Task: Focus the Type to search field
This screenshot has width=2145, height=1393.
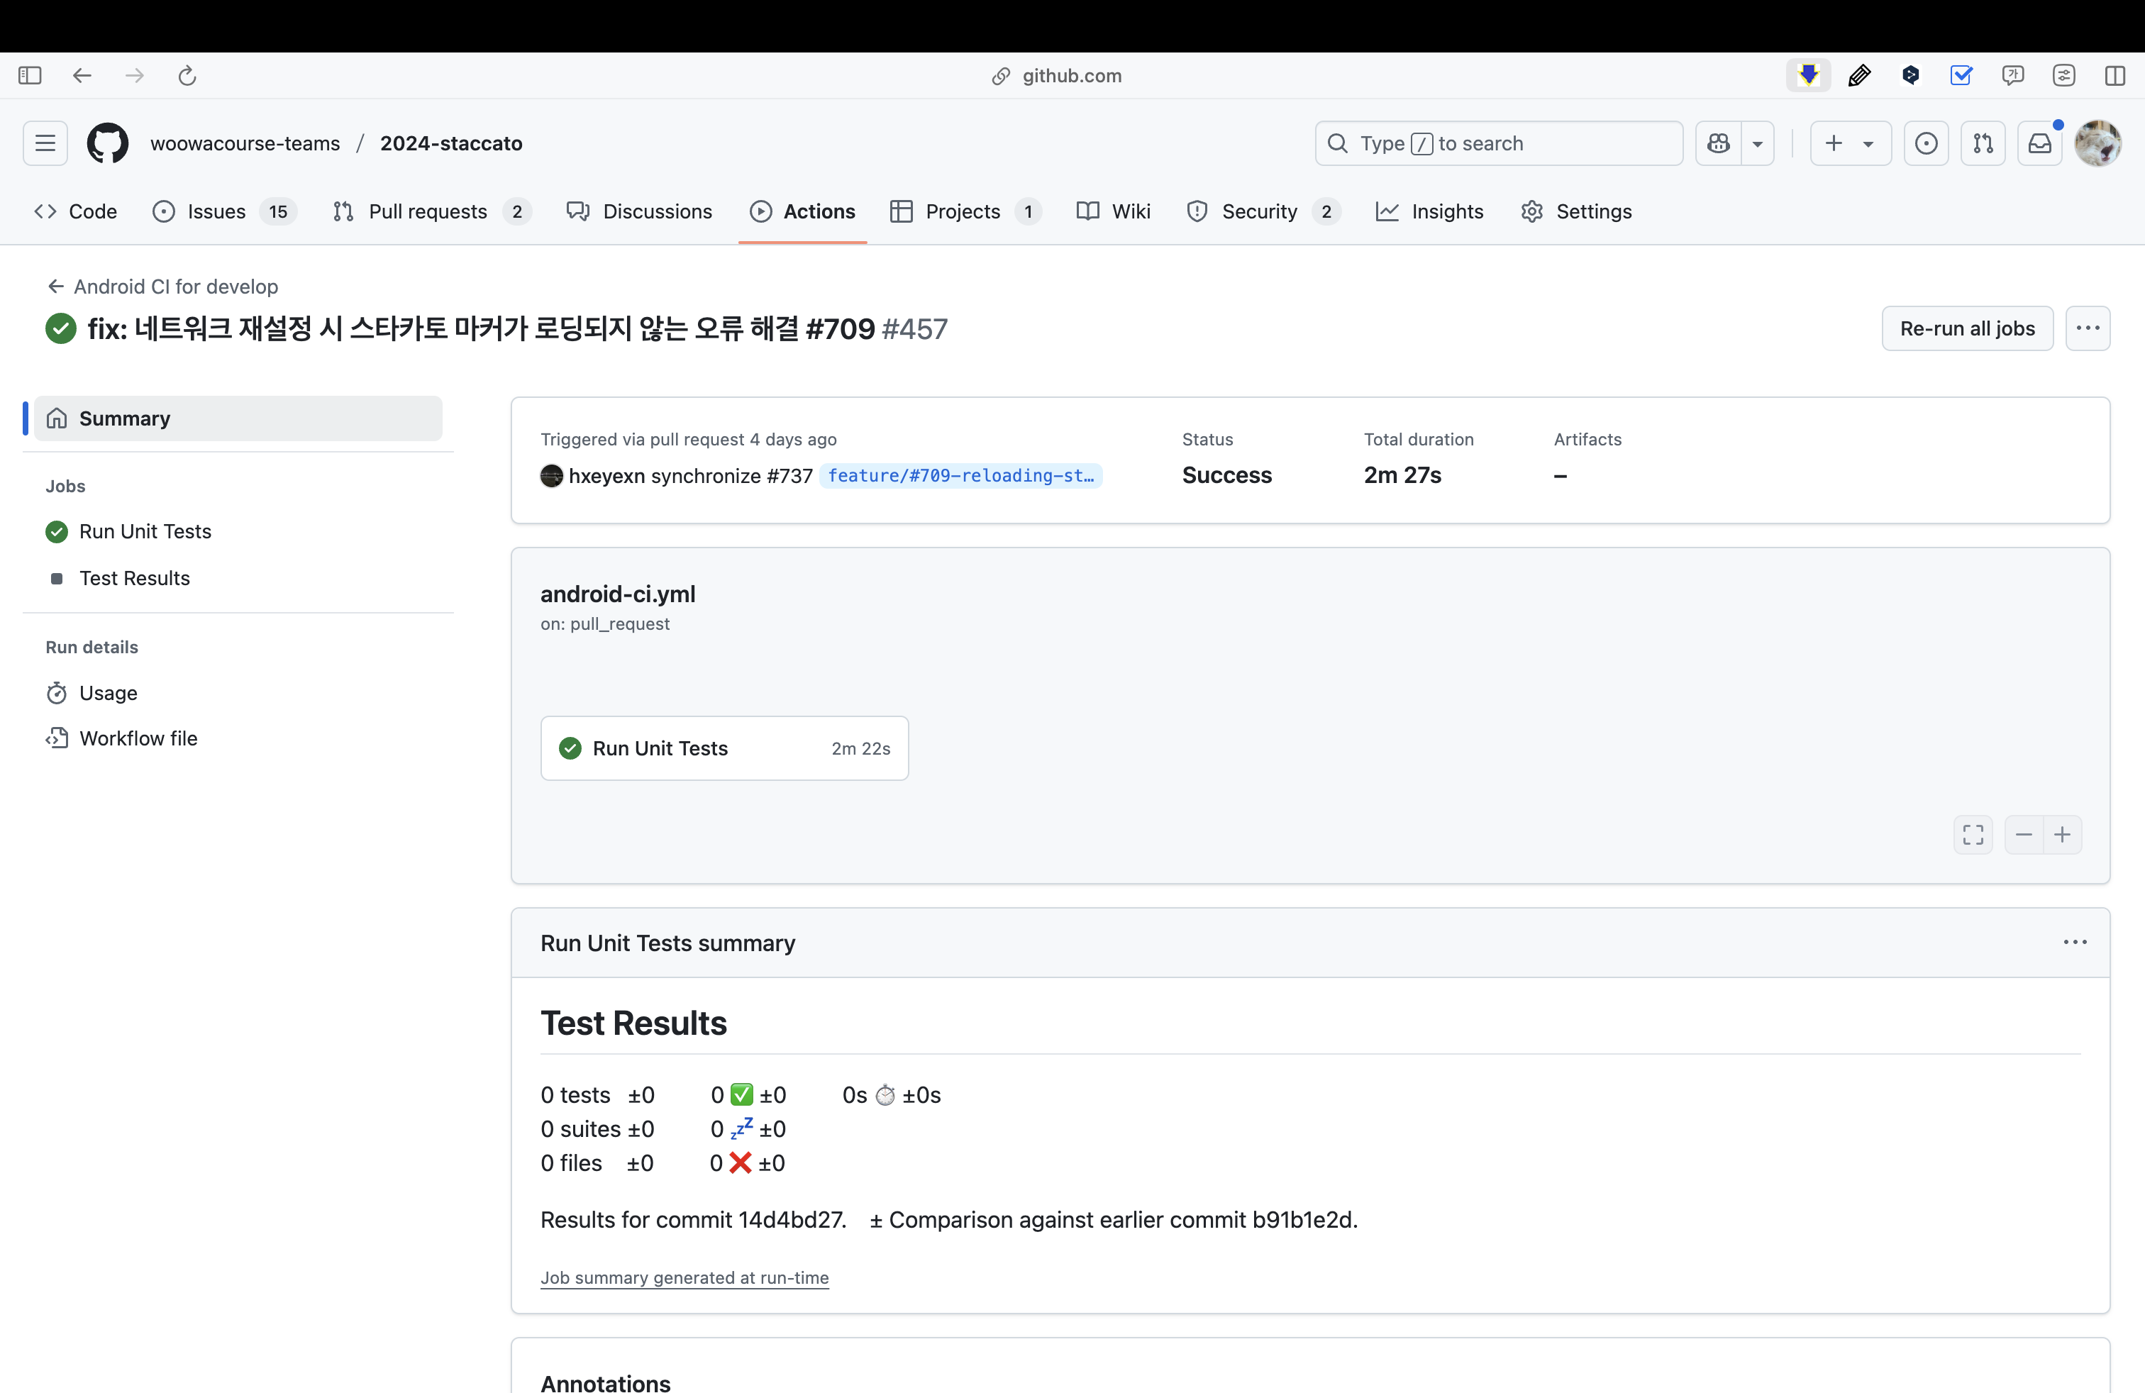Action: pos(1498,143)
